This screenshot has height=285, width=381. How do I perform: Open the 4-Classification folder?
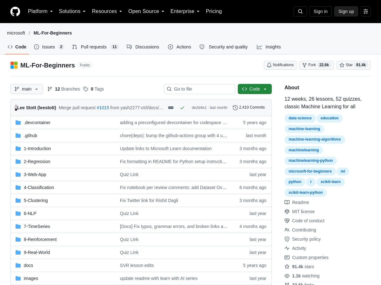[x=39, y=187]
